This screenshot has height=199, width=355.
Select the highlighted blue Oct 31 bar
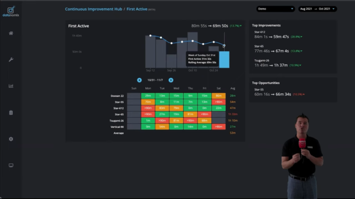tap(224, 60)
